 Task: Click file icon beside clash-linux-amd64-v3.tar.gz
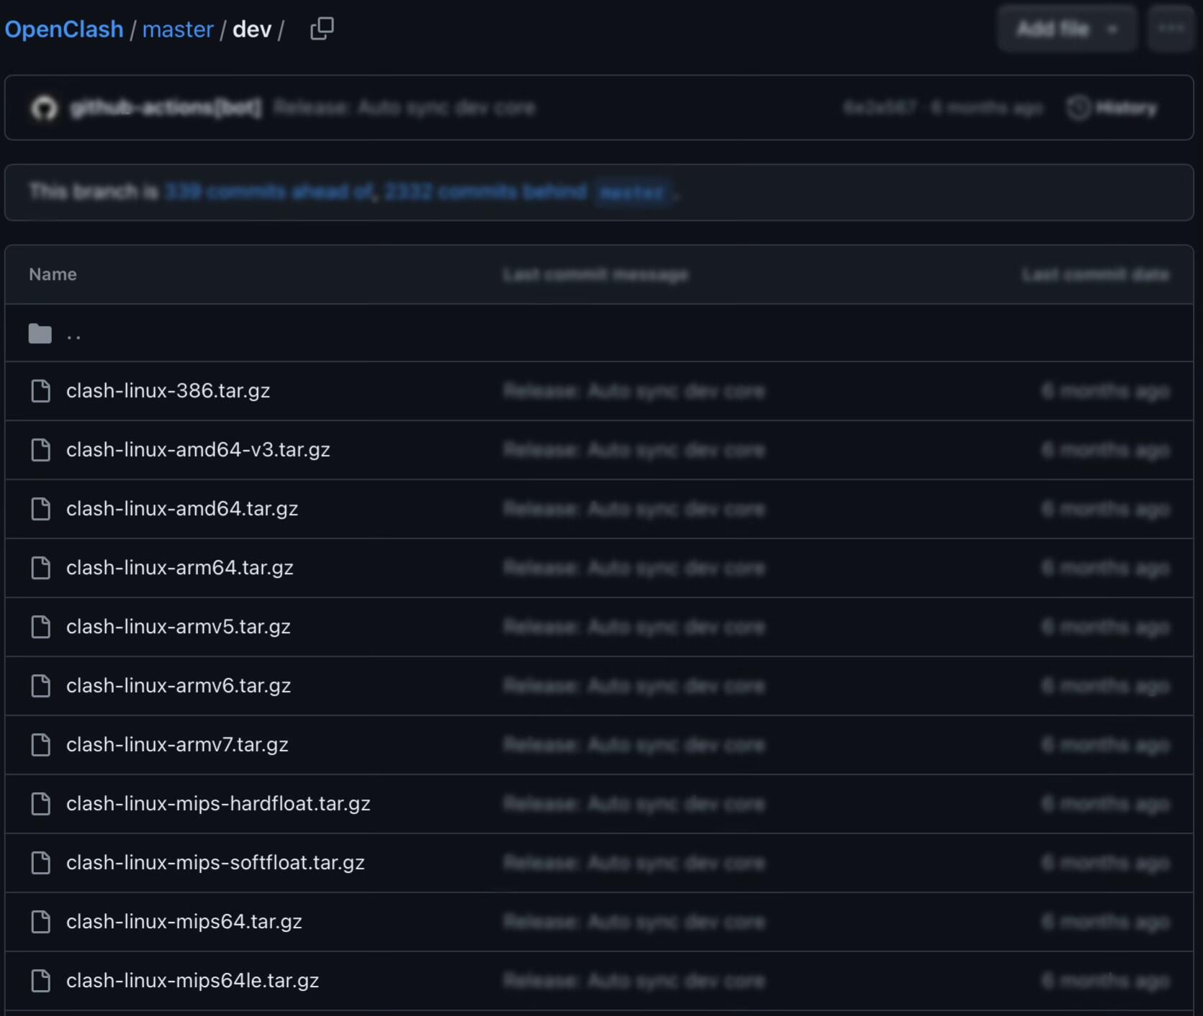pos(41,450)
